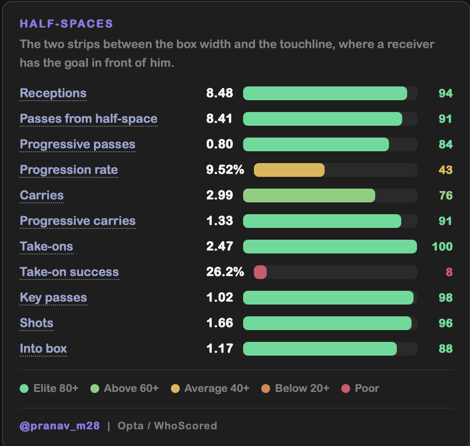
Task: Click the Take-on success label
Action: (x=69, y=272)
